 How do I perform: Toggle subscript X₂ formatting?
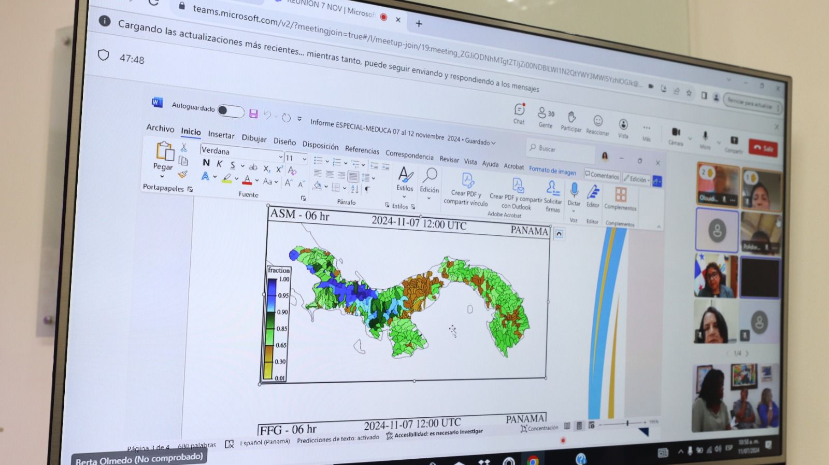pos(266,168)
